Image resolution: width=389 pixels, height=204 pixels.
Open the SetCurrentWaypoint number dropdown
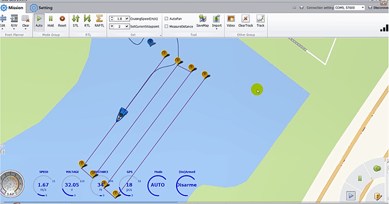pos(112,26)
